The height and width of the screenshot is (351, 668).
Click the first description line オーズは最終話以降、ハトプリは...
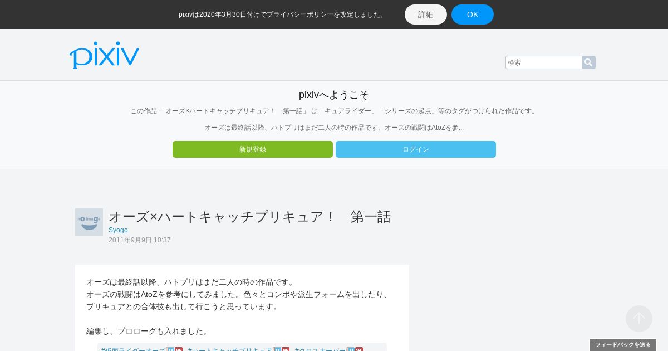tap(191, 282)
